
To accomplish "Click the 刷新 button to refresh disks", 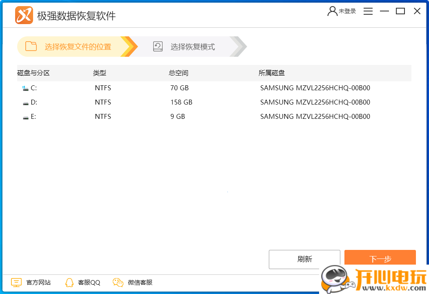I will pyautogui.click(x=304, y=259).
